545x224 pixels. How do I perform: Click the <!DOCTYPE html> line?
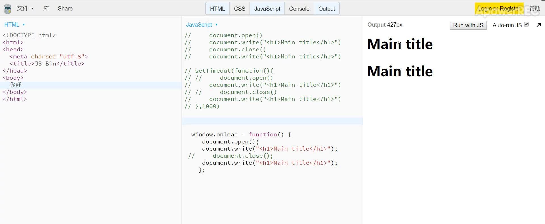pos(29,35)
